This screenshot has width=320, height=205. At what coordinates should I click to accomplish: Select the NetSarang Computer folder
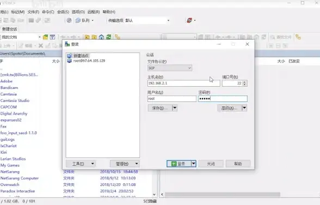pos(20,178)
